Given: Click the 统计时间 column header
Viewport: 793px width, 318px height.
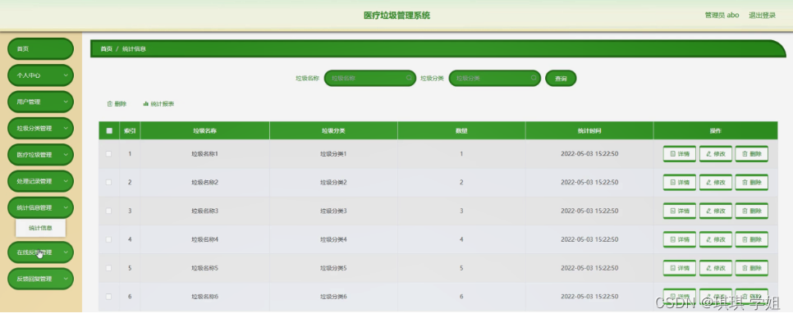Looking at the screenshot, I should coord(589,131).
